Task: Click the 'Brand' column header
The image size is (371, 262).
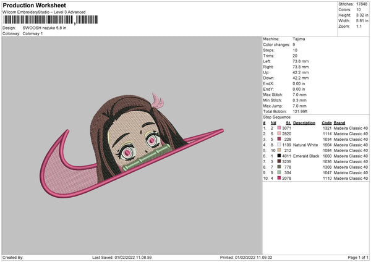Action: 339,123
